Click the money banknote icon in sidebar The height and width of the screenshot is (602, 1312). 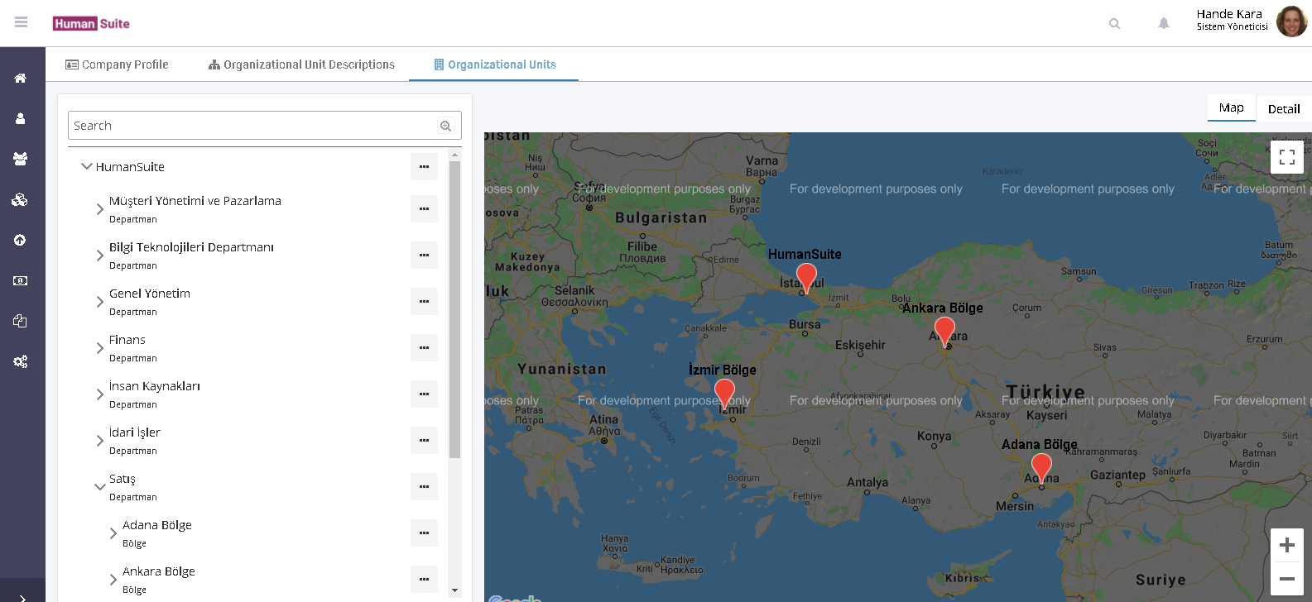(21, 281)
